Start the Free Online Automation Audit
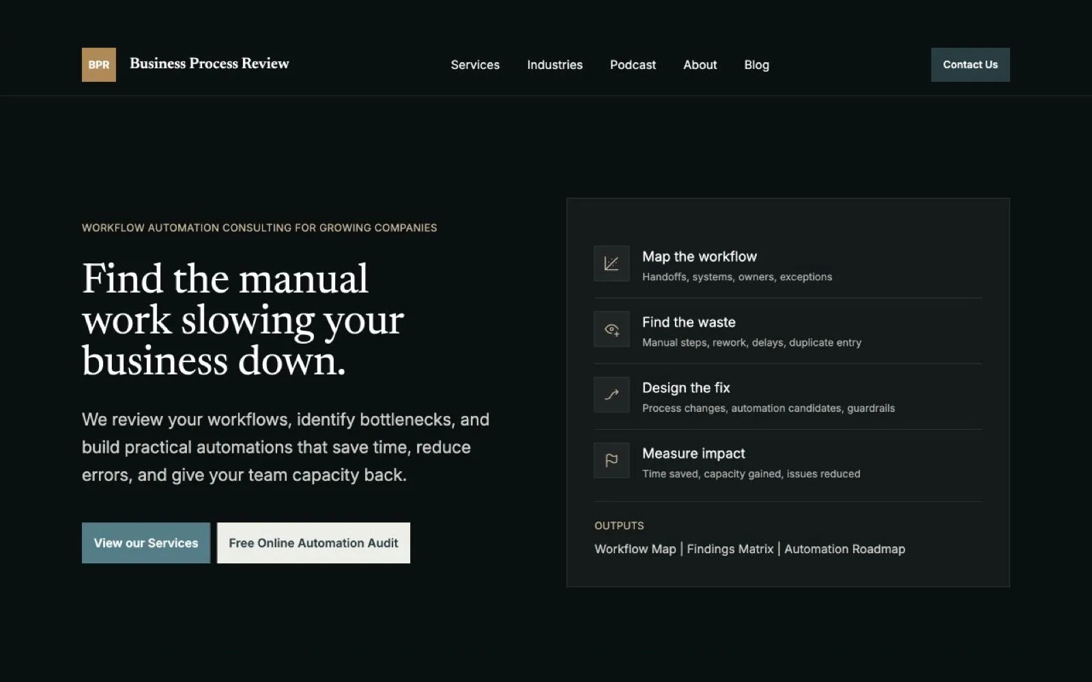 click(x=313, y=543)
